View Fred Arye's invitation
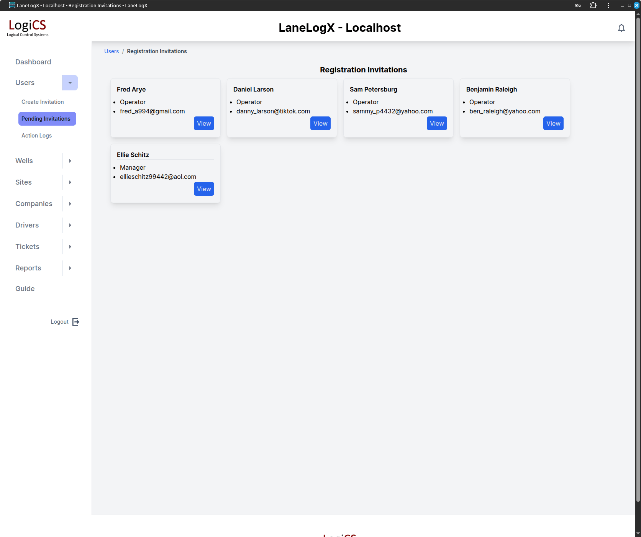 click(204, 123)
